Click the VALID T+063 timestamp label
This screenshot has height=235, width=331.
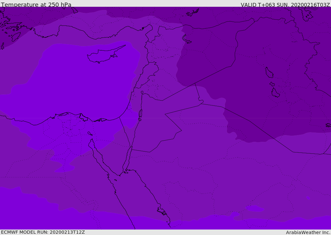[x=285, y=5]
